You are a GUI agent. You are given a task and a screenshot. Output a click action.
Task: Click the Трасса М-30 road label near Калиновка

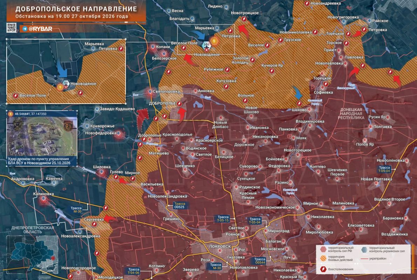77,210
